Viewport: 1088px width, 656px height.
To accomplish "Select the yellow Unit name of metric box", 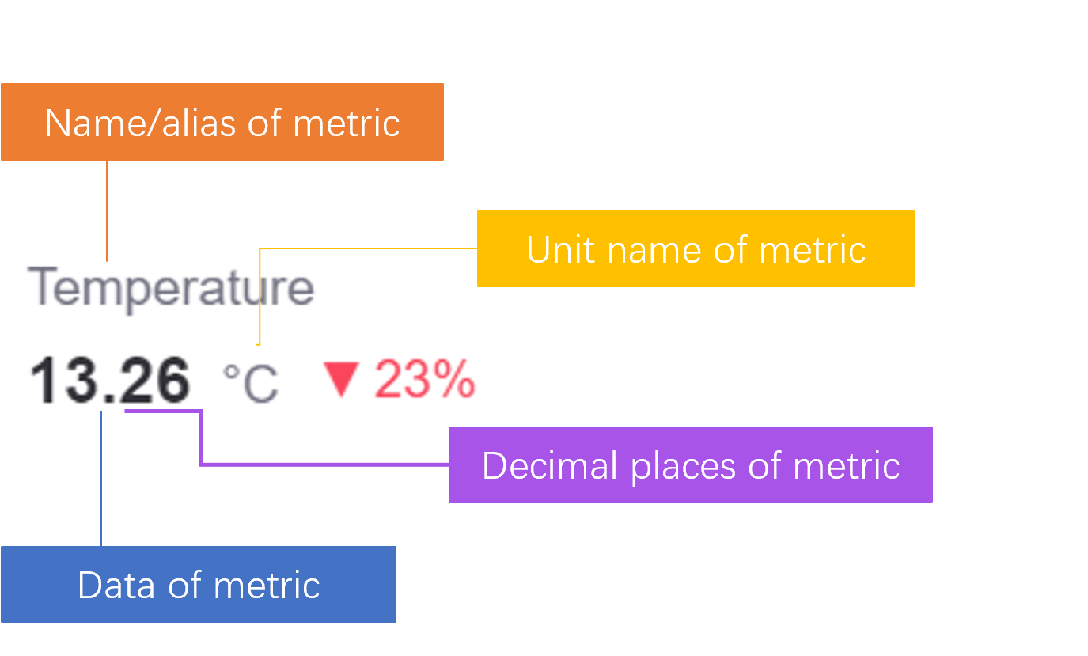I will tap(695, 248).
